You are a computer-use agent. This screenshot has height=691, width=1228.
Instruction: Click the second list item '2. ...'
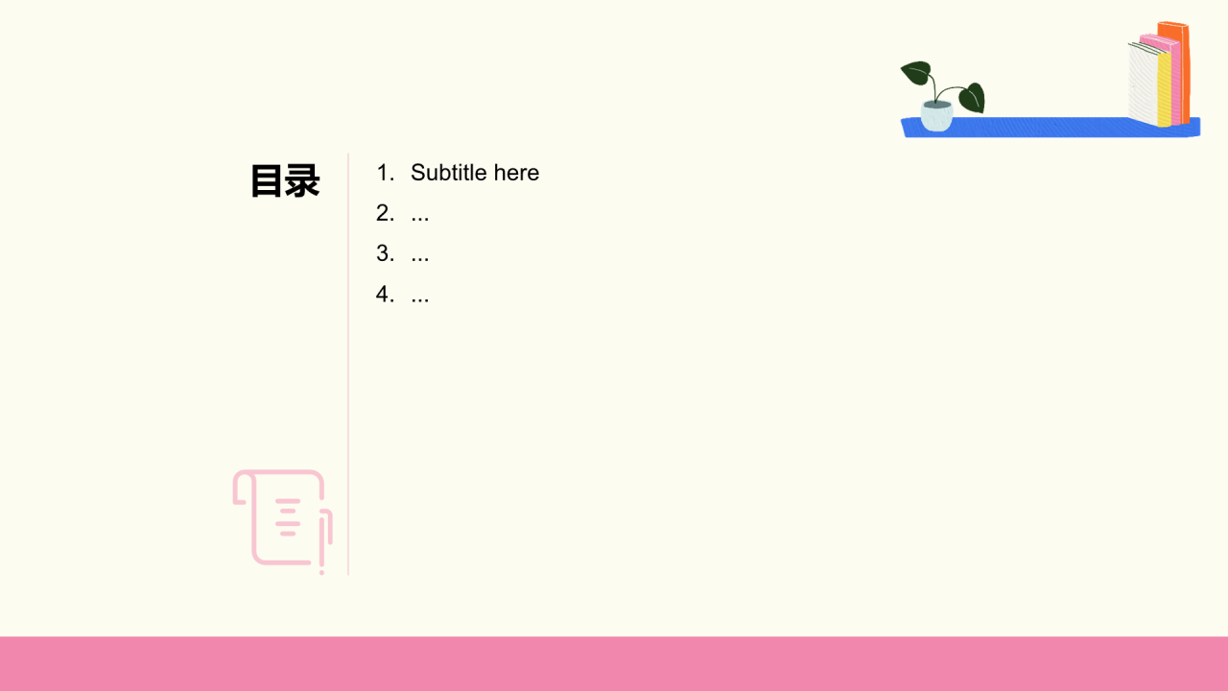403,213
